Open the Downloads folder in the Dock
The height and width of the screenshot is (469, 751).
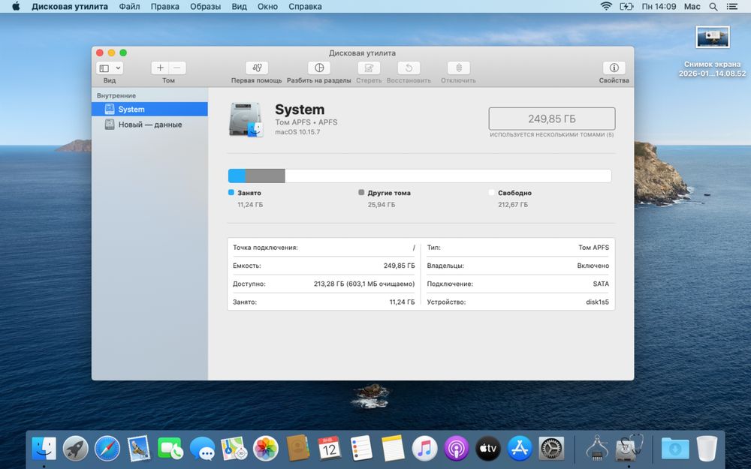pos(675,449)
